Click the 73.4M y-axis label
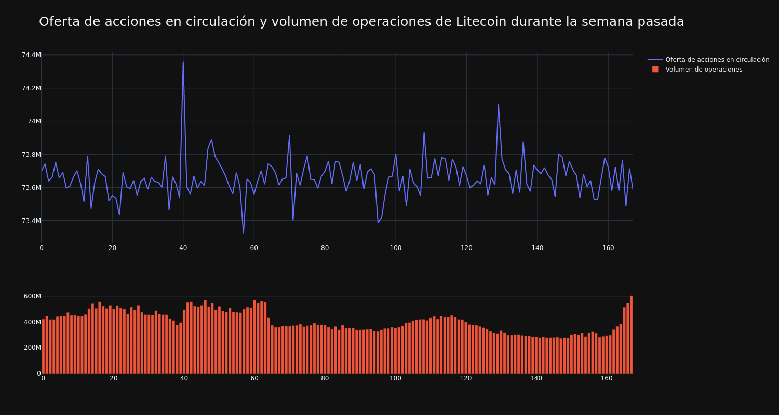The image size is (779, 415). coord(31,221)
